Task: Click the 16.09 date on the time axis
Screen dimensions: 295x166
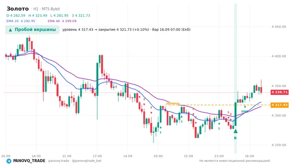Action: 249,156
